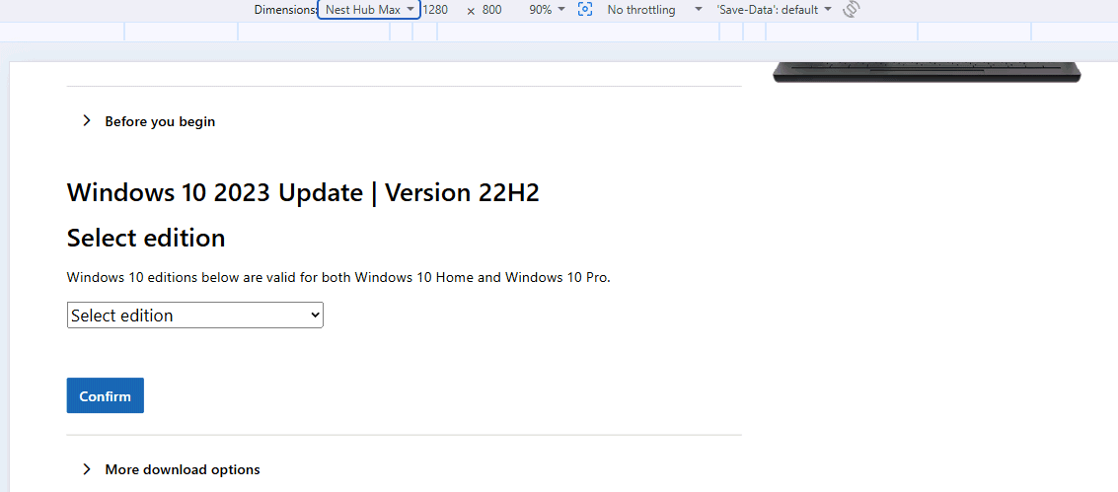Click the text about valid Windows 10 editions
The height and width of the screenshot is (492, 1118).
(x=338, y=278)
